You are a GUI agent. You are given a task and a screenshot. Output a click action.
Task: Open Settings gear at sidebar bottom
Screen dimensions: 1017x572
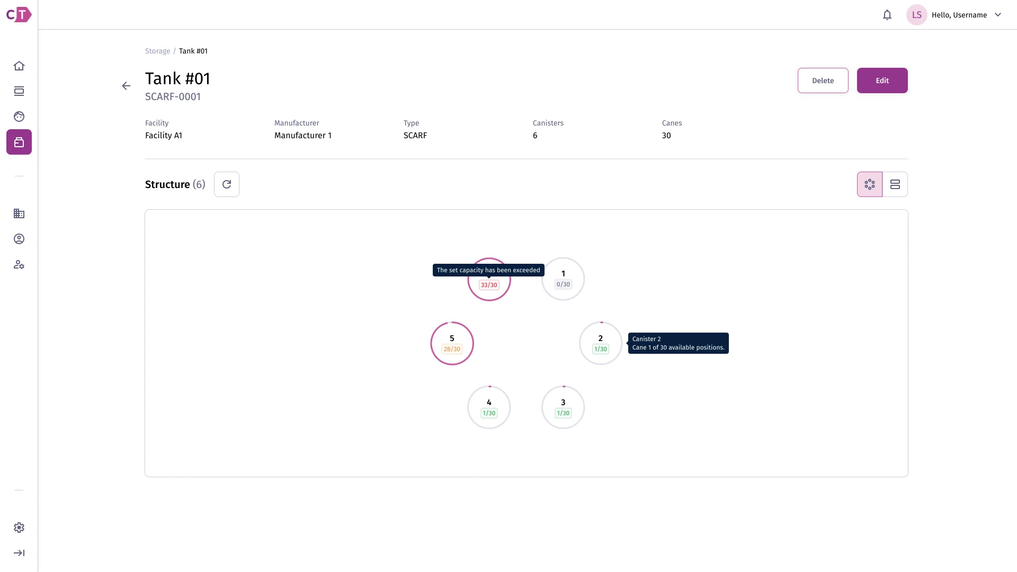(19, 528)
